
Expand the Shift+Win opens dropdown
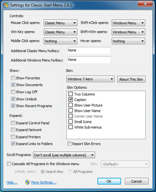coord(128,32)
